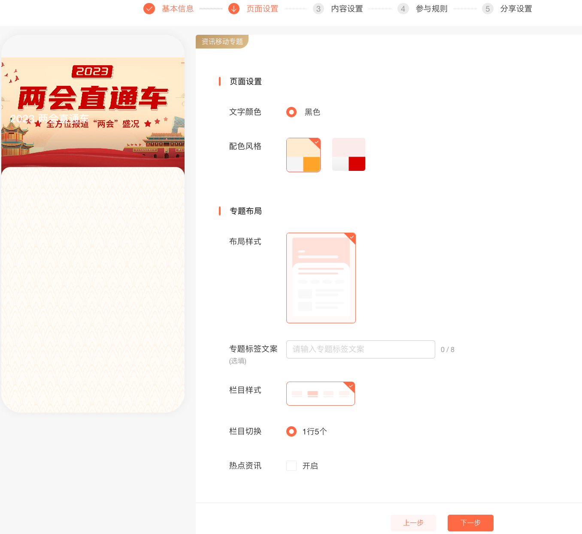This screenshot has height=534, width=582.
Task: Click the 两会直通车 banner preview image
Action: (93, 112)
